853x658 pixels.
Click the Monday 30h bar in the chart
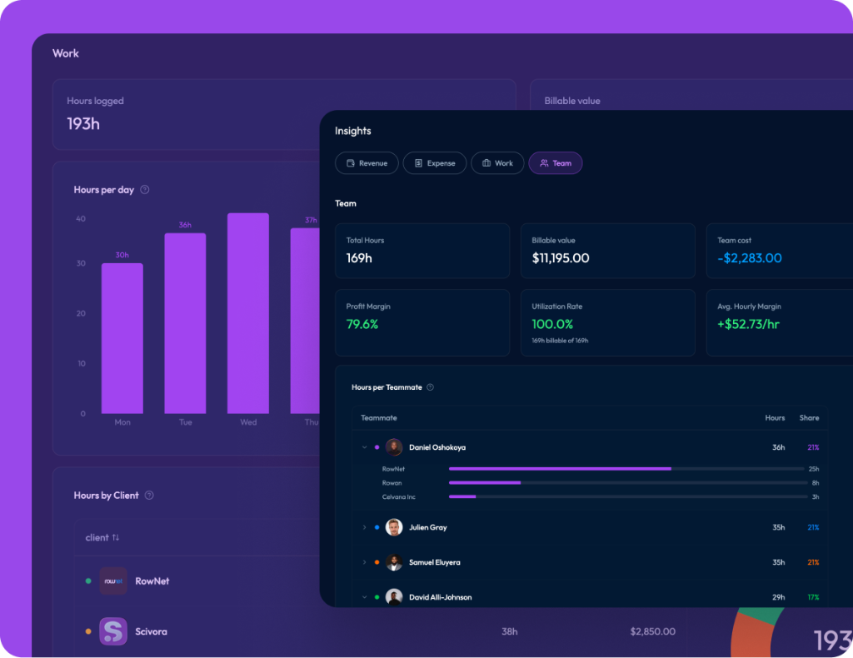[x=122, y=338]
